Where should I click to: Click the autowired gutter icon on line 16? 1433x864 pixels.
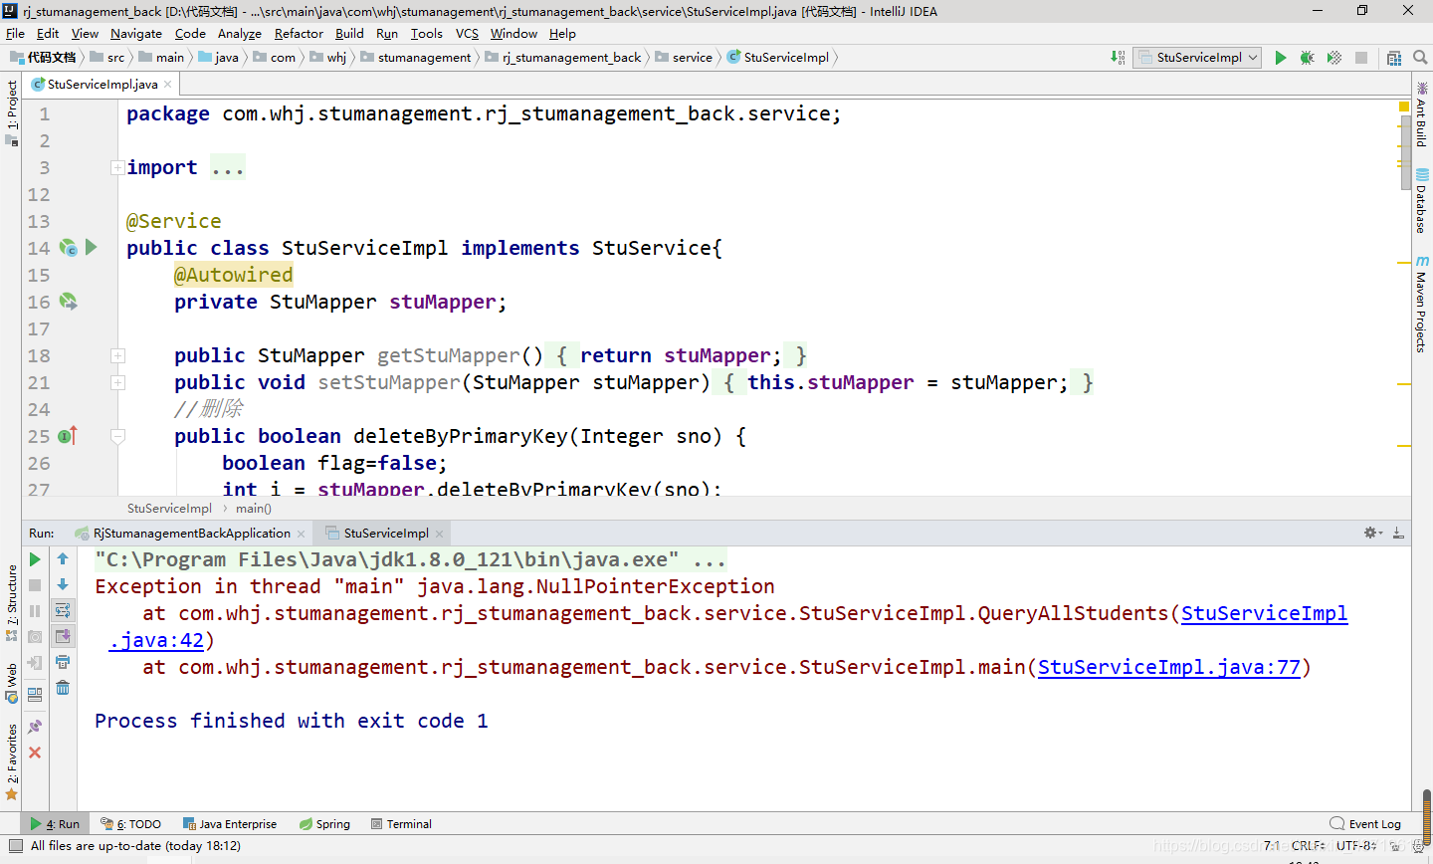point(68,302)
